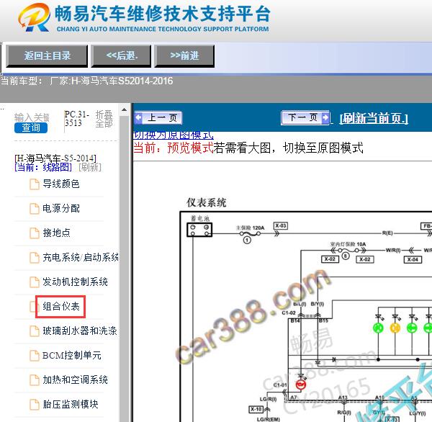Image resolution: width=432 pixels, height=422 pixels.
Task: Click document icon beside 充电系统/启动系统
Action: tap(35, 258)
